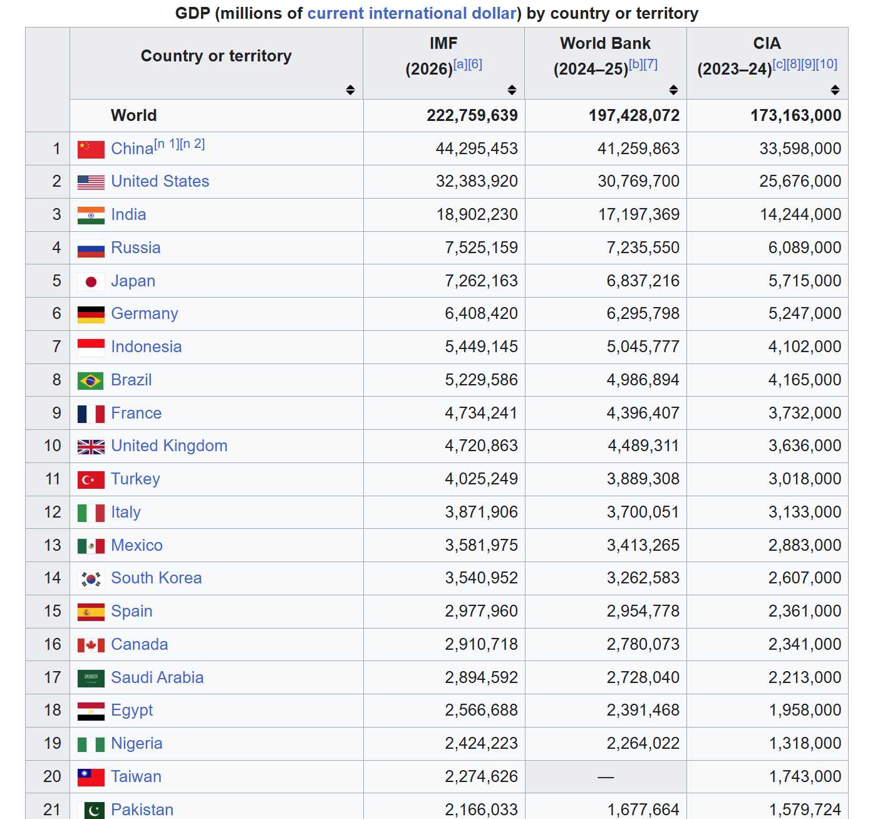This screenshot has height=819, width=885.
Task: Open the Brazil article link
Action: (x=132, y=380)
